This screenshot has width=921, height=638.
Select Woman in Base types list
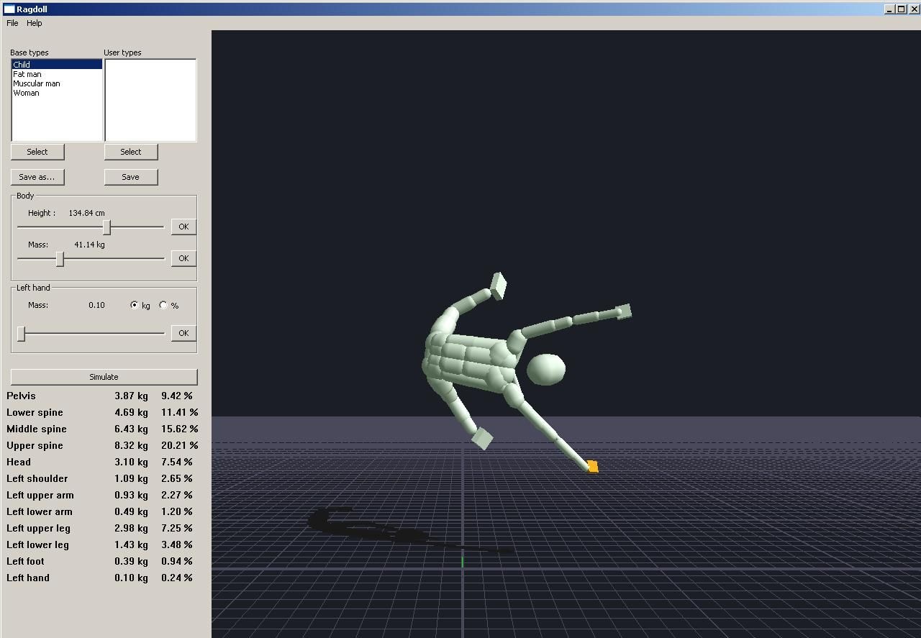coord(26,93)
